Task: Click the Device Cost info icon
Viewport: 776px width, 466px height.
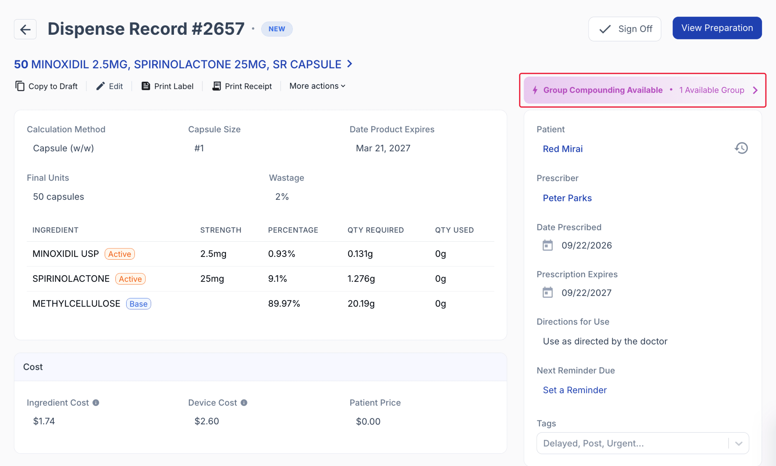Action: [244, 403]
